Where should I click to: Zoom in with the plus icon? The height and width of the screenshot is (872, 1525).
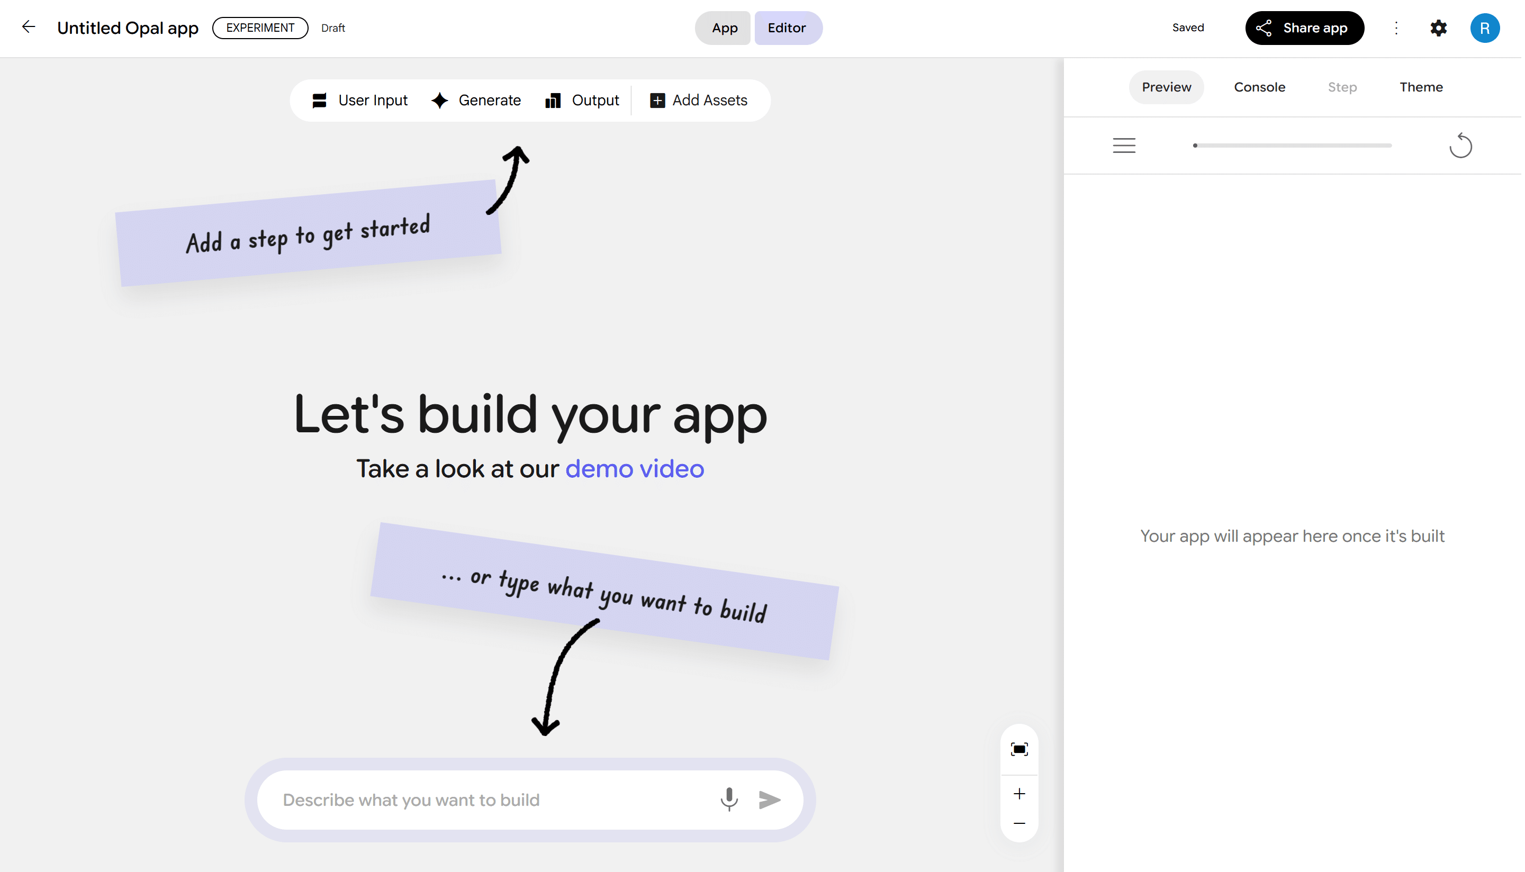1019,794
